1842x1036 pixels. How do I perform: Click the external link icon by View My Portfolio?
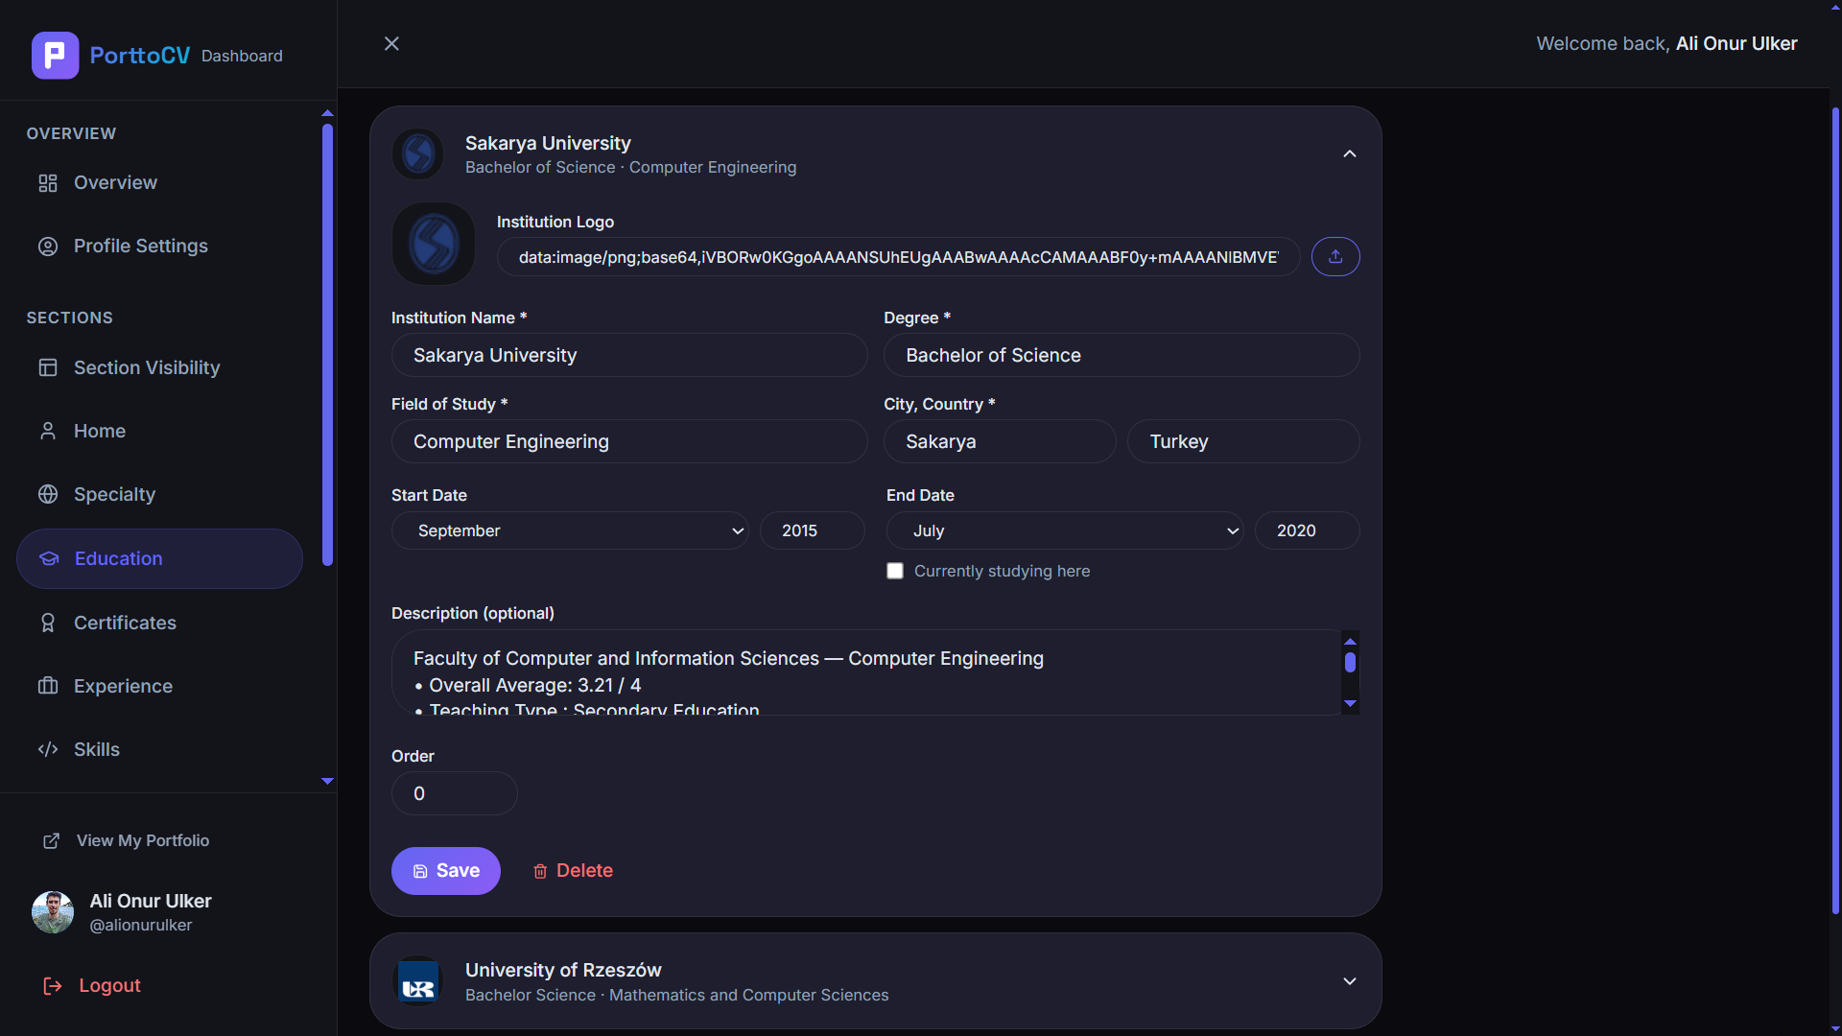52,840
